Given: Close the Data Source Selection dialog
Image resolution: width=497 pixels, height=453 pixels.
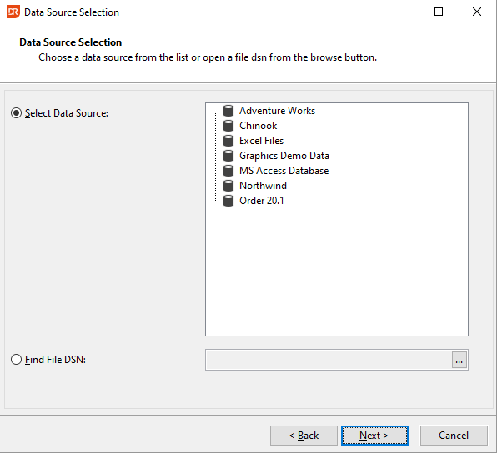Looking at the screenshot, I should pos(477,12).
